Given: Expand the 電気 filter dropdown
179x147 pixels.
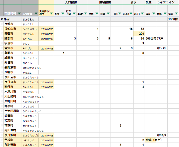Looking at the screenshot, I should (176, 14).
